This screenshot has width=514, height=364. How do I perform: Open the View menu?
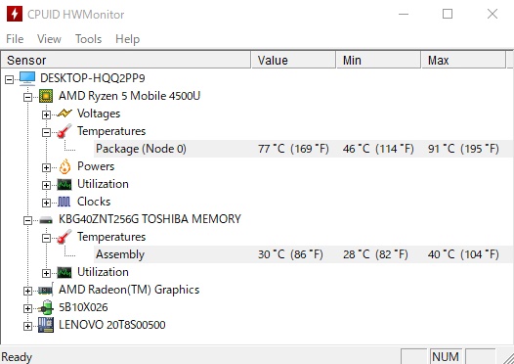[49, 39]
